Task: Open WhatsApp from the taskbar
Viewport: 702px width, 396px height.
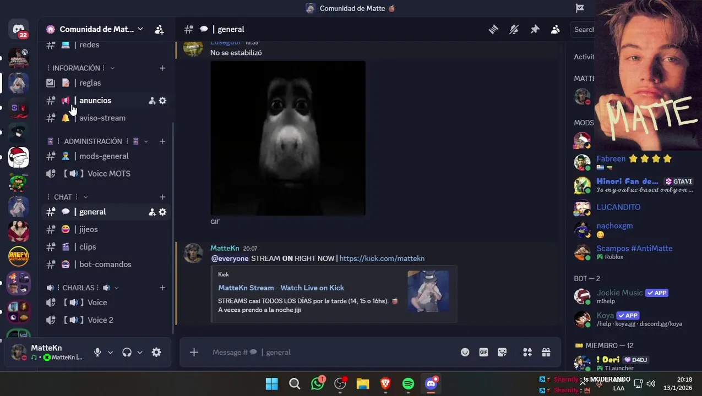Action: tap(318, 383)
